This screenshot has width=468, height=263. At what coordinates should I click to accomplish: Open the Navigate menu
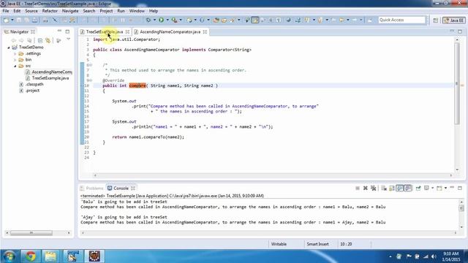pos(70,11)
